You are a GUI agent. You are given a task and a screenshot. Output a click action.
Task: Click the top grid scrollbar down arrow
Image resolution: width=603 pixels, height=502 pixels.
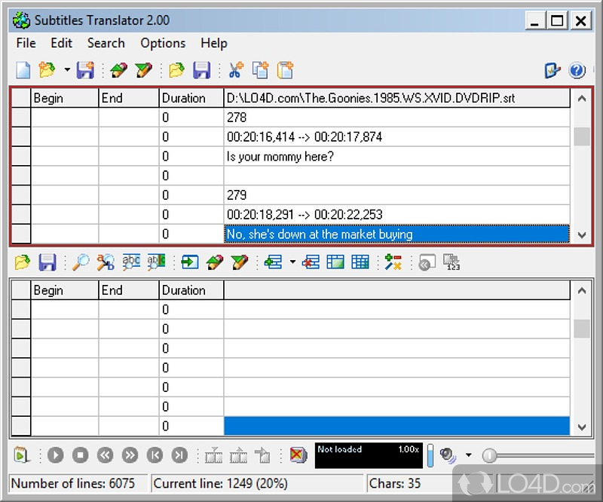581,234
